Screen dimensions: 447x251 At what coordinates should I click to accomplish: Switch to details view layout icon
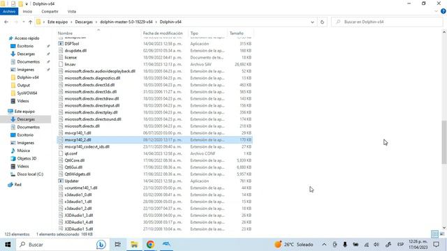[x=434, y=234]
